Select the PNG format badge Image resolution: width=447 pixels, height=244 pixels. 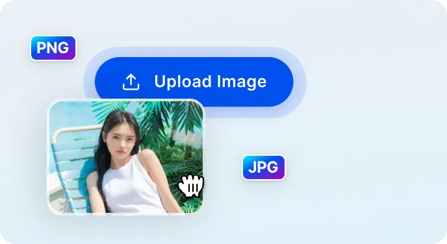(x=53, y=48)
